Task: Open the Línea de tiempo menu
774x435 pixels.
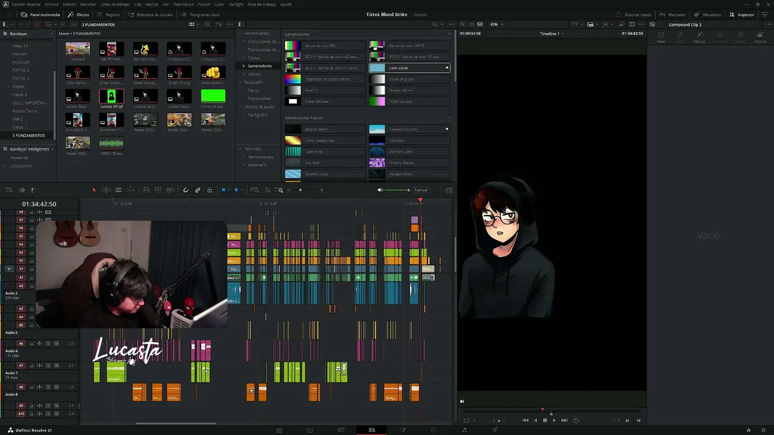Action: [x=115, y=4]
